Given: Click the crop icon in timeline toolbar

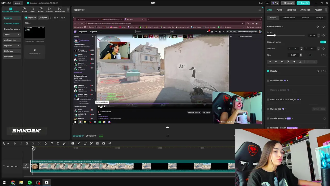Looking at the screenshot, I should click(x=58, y=143).
